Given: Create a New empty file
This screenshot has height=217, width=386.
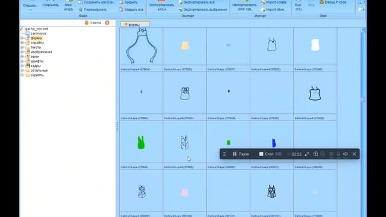Looking at the screenshot, I should pos(68,6).
